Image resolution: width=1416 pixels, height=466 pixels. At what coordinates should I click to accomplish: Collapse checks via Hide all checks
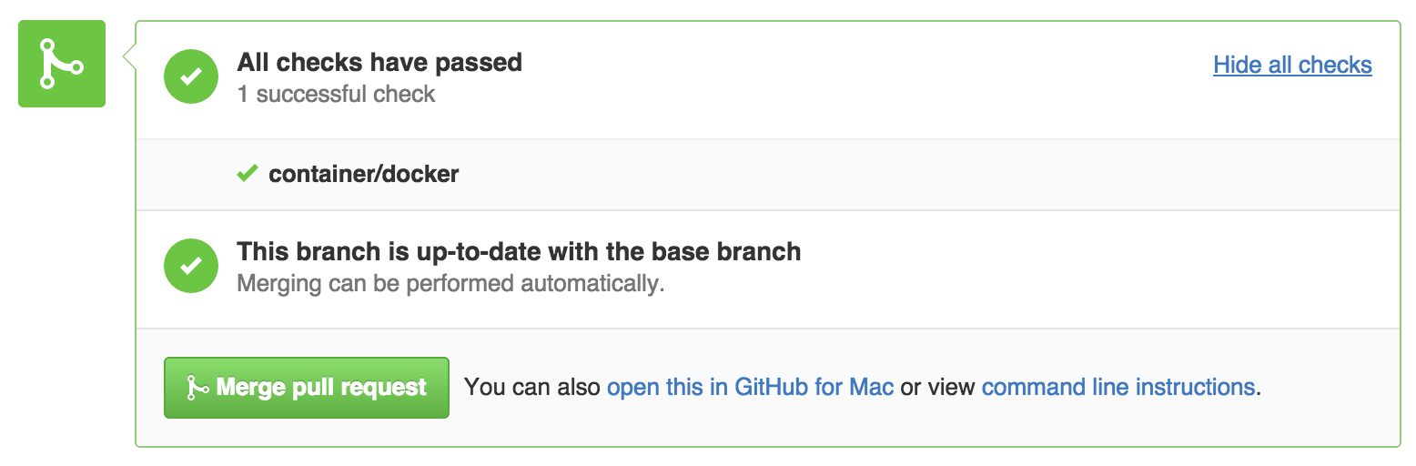click(1292, 65)
